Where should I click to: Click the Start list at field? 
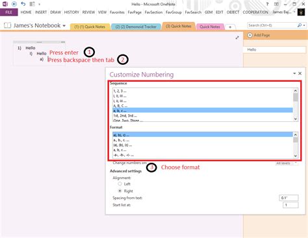pos(290,205)
